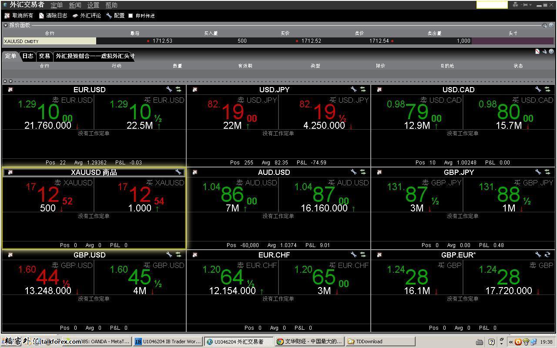Open TDDownload folder from taskbar
This screenshot has height=348, width=557.
(380, 341)
